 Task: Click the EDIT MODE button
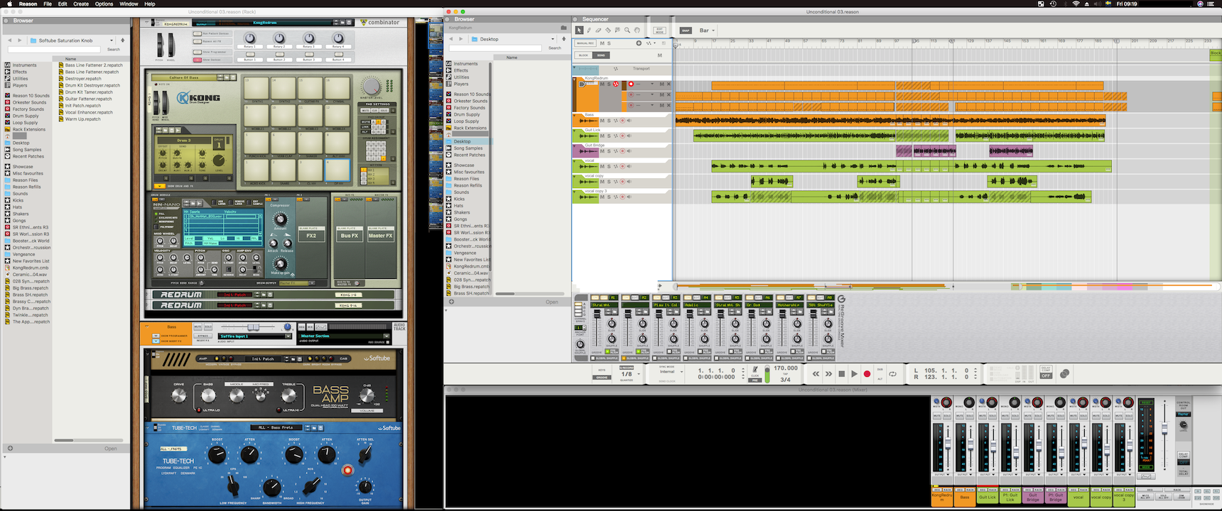point(659,31)
